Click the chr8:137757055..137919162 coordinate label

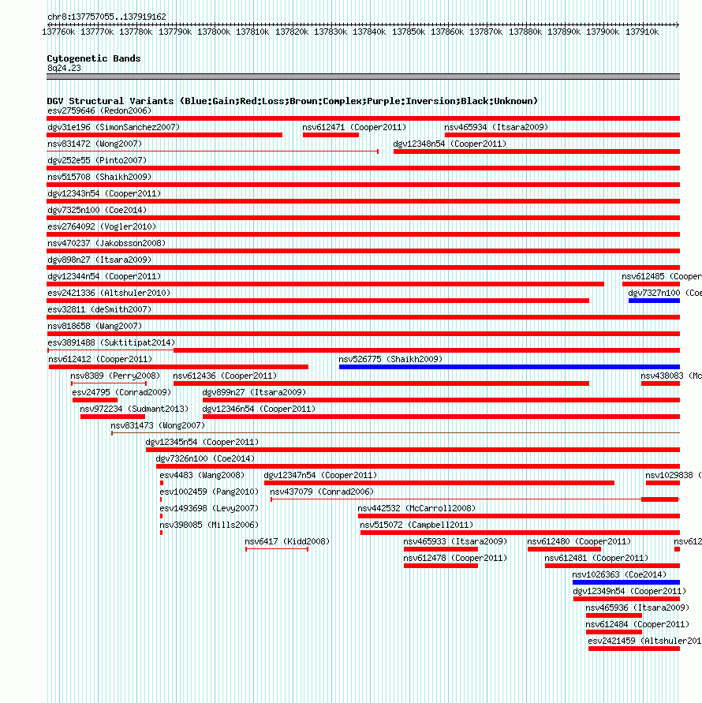[106, 17]
